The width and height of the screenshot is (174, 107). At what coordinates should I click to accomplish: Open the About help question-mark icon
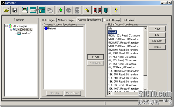(x=116, y=10)
